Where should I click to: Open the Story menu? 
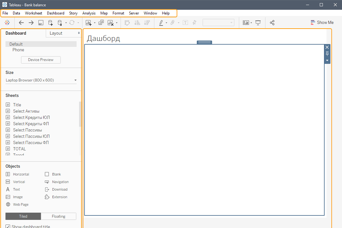tap(73, 13)
